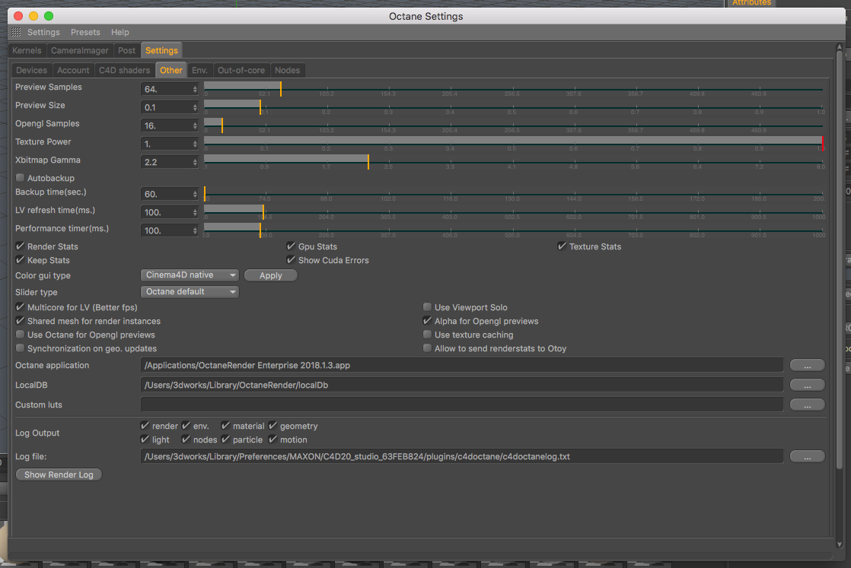Open the Slider type dropdown
This screenshot has width=851, height=568.
tap(190, 291)
